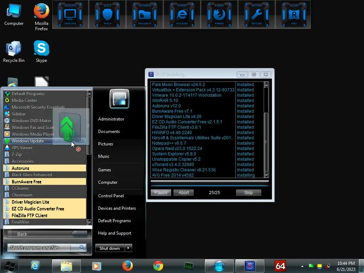Open Default Programs in the programs list
The image size is (364, 273).
click(44, 94)
